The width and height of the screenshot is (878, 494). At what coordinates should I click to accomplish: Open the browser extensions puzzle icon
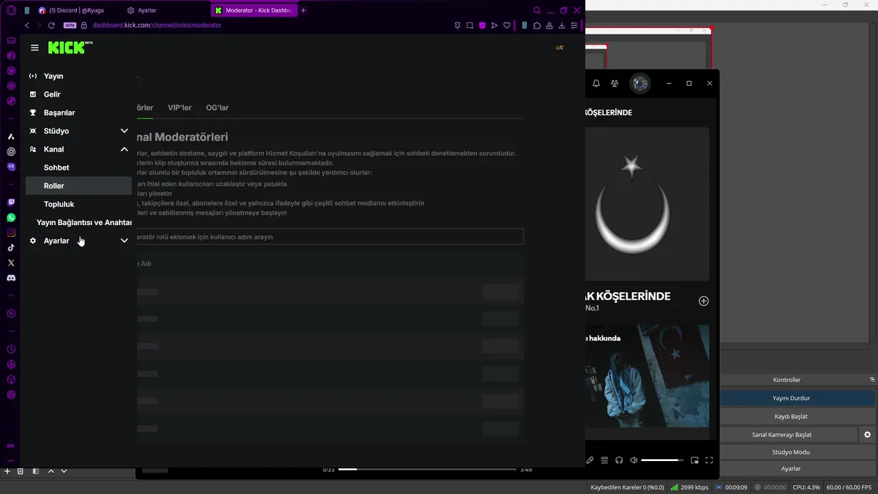click(537, 25)
